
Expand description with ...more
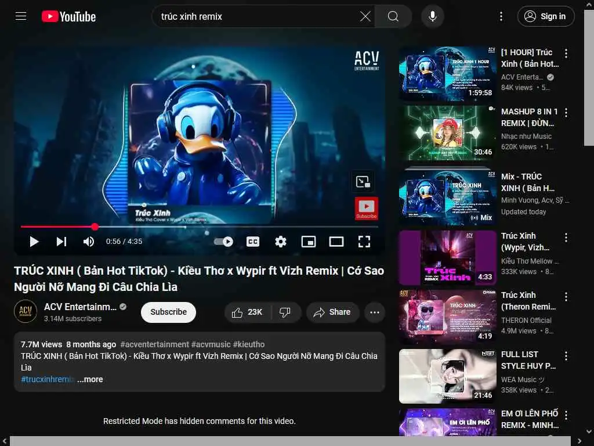click(90, 379)
